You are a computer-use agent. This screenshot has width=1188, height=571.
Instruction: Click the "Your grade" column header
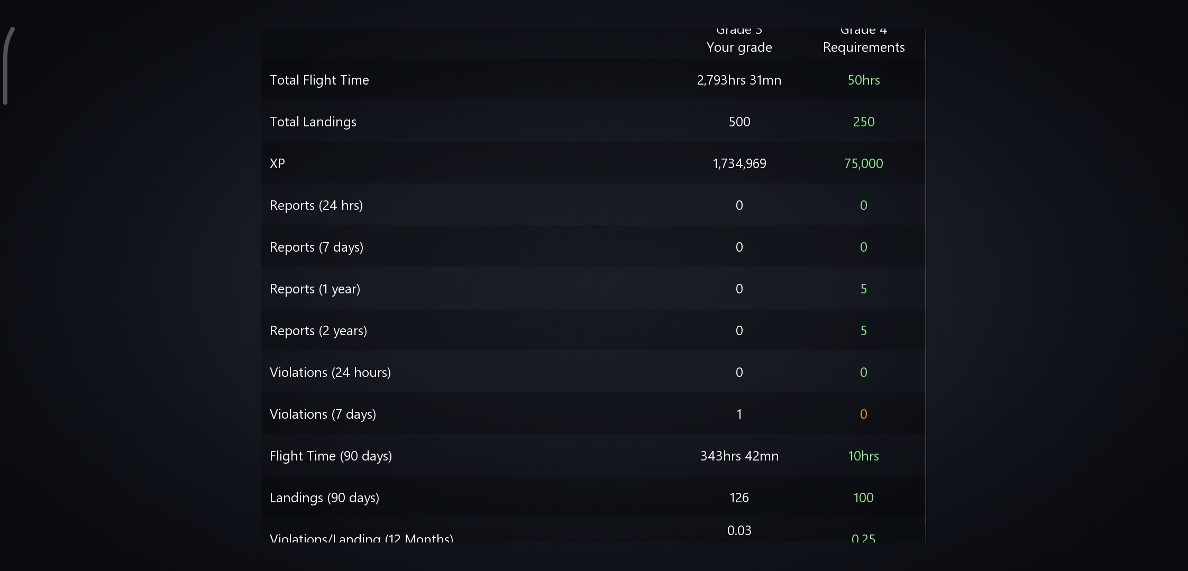coord(739,47)
